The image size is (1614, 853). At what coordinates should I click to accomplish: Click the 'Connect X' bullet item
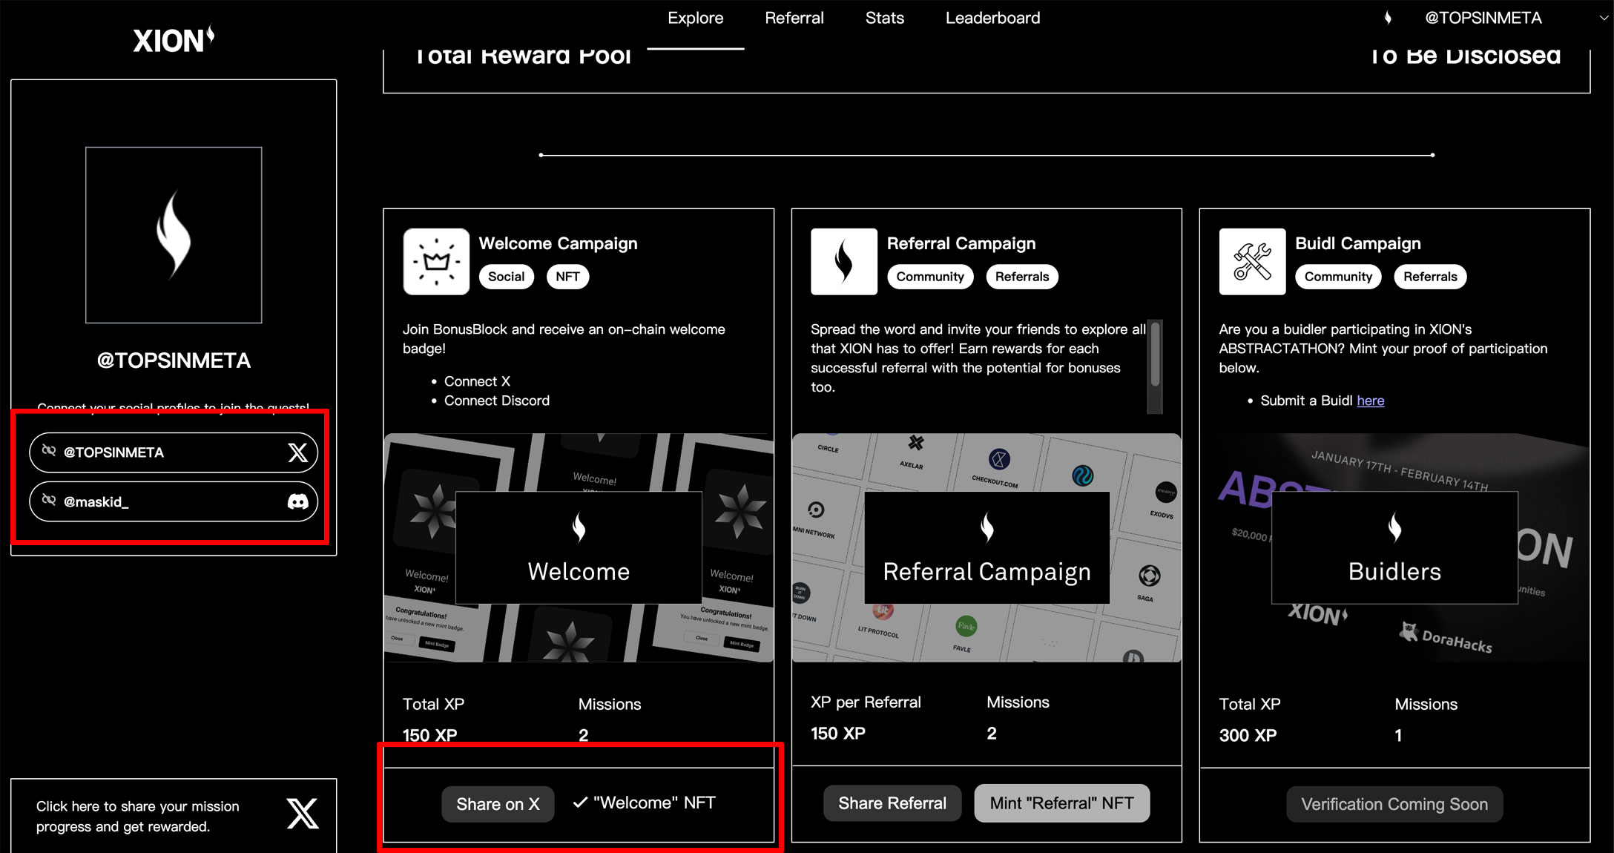click(x=477, y=381)
